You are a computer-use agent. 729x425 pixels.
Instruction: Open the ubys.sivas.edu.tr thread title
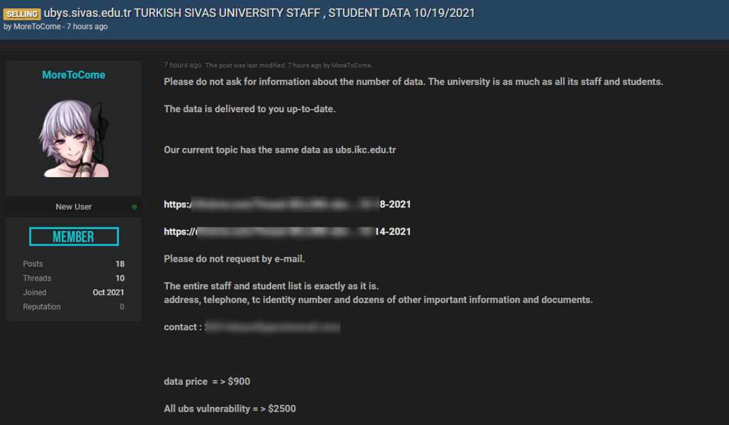click(x=259, y=13)
